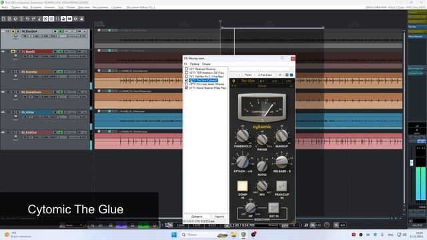The height and width of the screenshot is (240, 427).
Task: Toggle COMP IN button on The Glue
Action: tap(242, 186)
